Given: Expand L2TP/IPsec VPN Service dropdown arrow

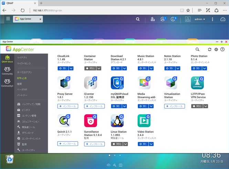Looking at the screenshot, I should [x=206, y=106].
